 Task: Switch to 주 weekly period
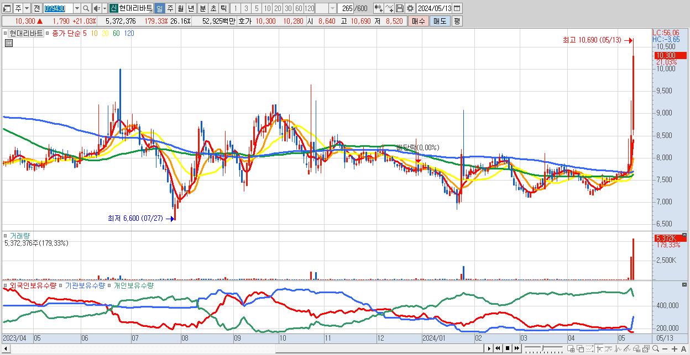(x=170, y=8)
